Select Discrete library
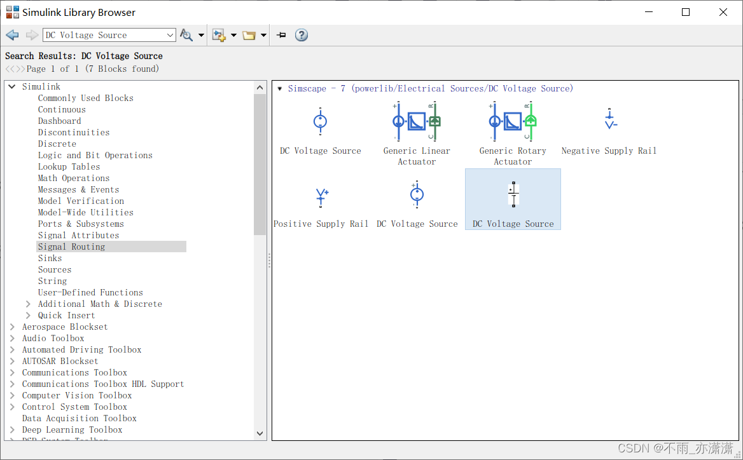This screenshot has height=460, width=743. click(x=57, y=144)
